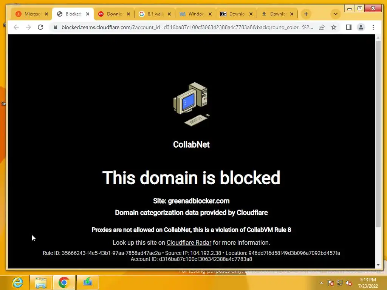Go back with the back arrow

[x=16, y=27]
